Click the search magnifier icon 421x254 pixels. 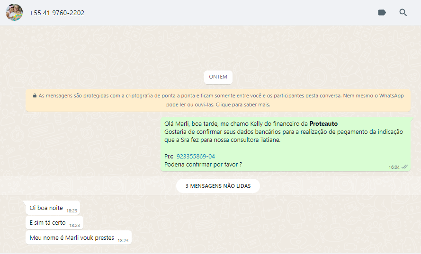(x=403, y=13)
